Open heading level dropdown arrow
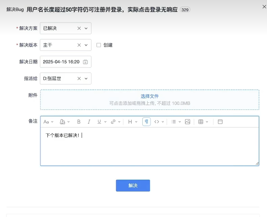Image resolution: width=267 pixels, height=217 pixels. [x=136, y=122]
